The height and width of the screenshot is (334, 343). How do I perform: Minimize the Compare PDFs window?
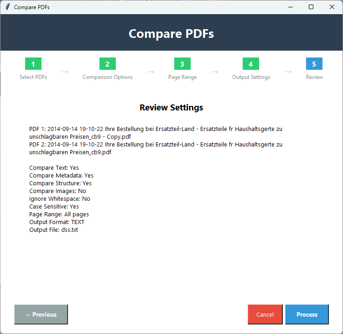click(290, 7)
